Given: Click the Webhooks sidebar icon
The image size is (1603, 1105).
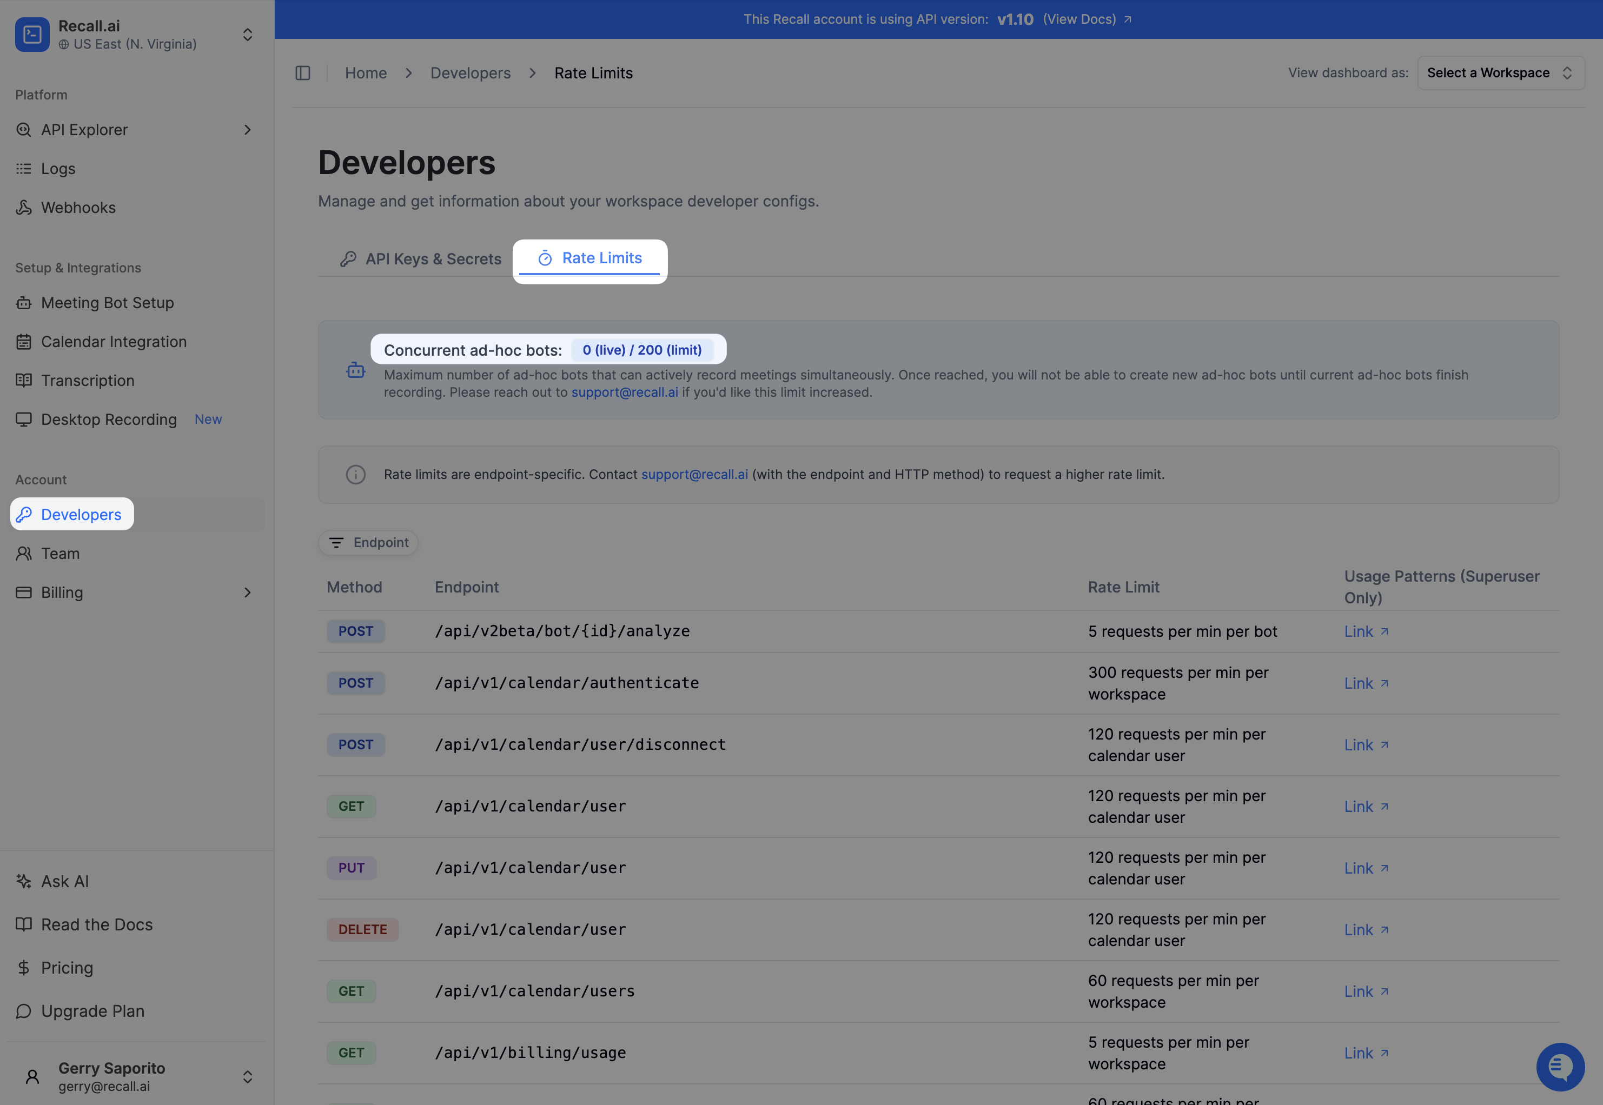Looking at the screenshot, I should 24,208.
